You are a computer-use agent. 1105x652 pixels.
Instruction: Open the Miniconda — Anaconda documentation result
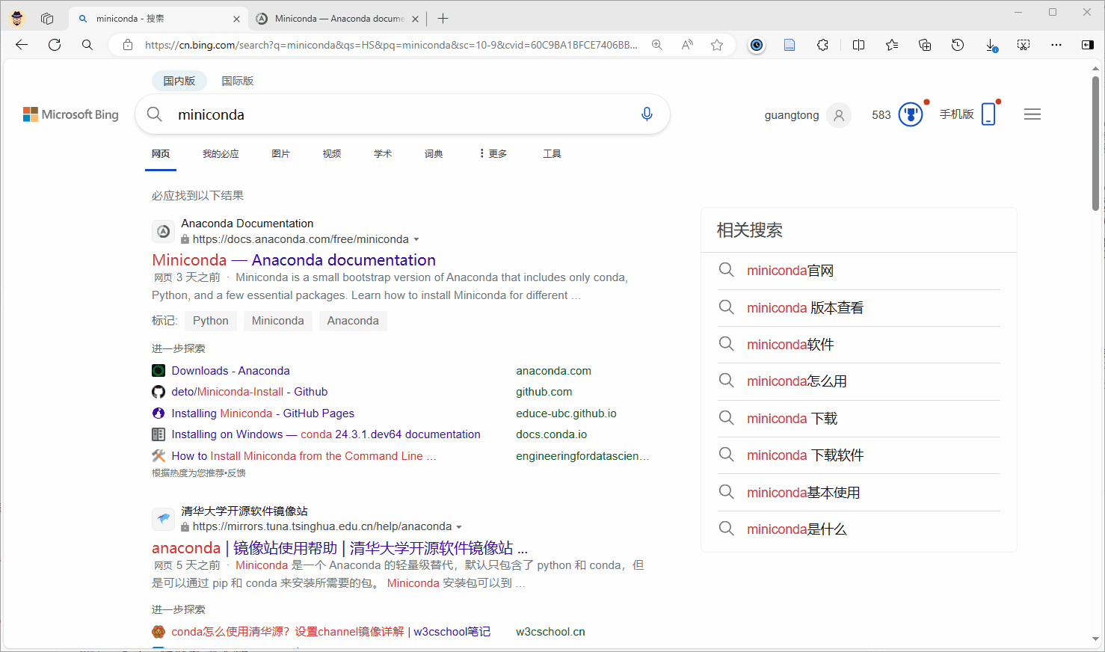(x=293, y=259)
